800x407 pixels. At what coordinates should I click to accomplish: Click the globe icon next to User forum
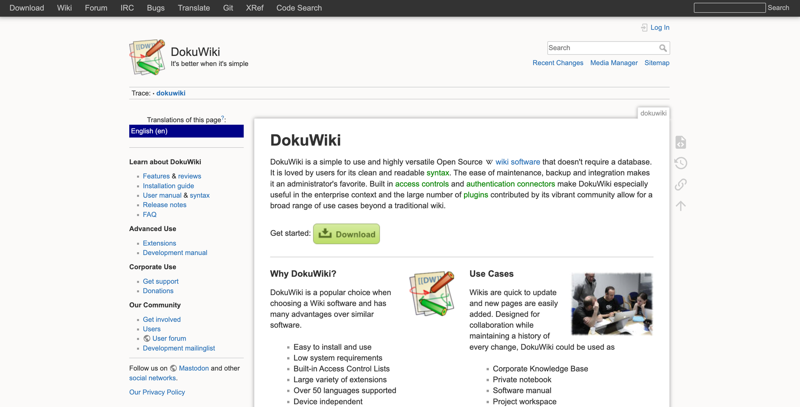[146, 338]
